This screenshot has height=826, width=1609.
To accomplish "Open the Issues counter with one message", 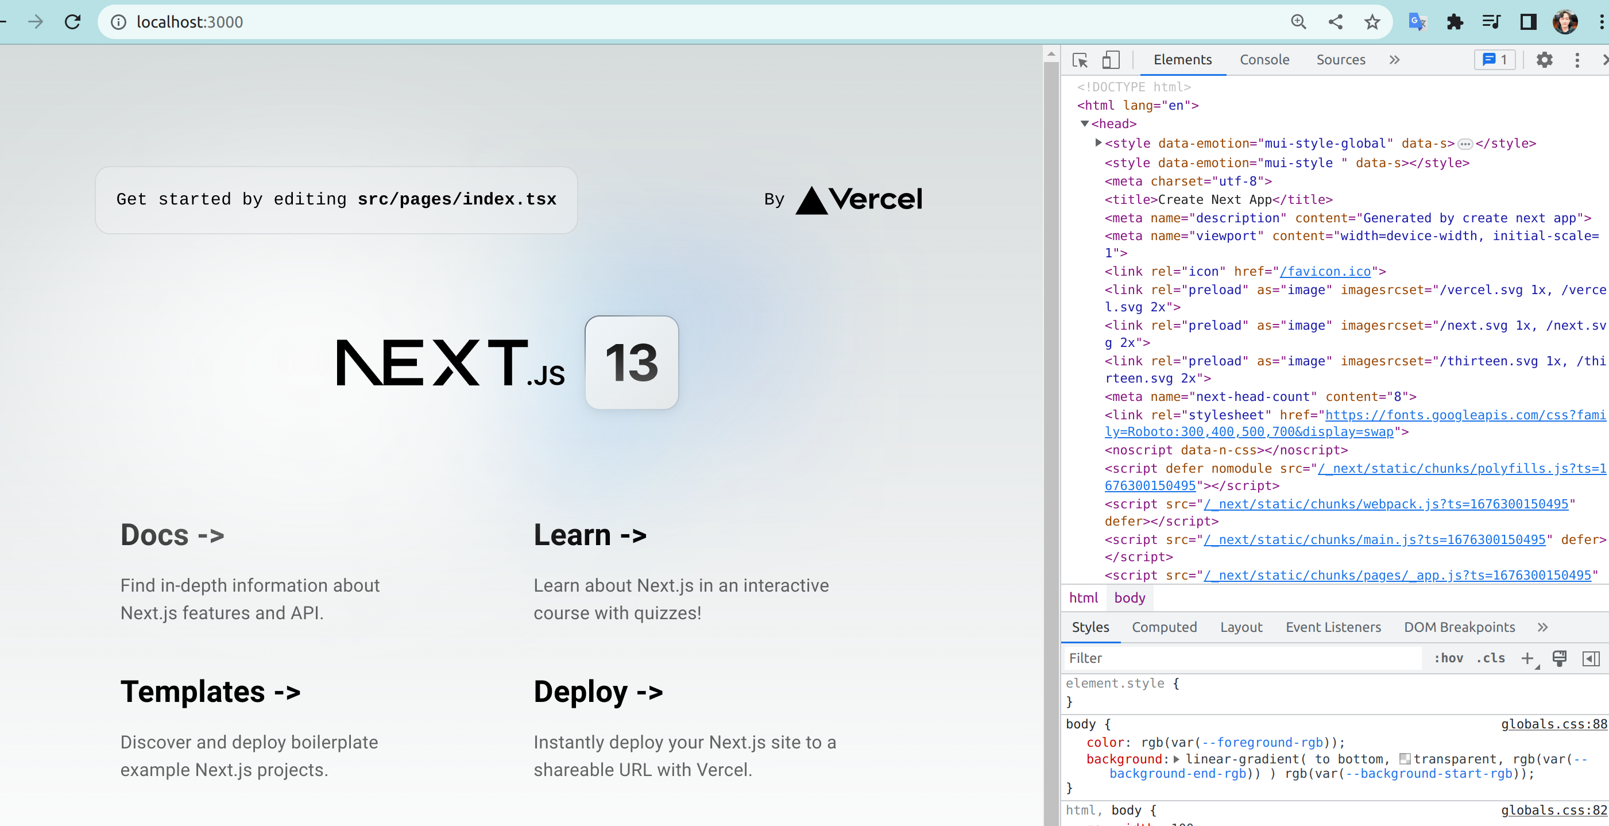I will [x=1495, y=60].
